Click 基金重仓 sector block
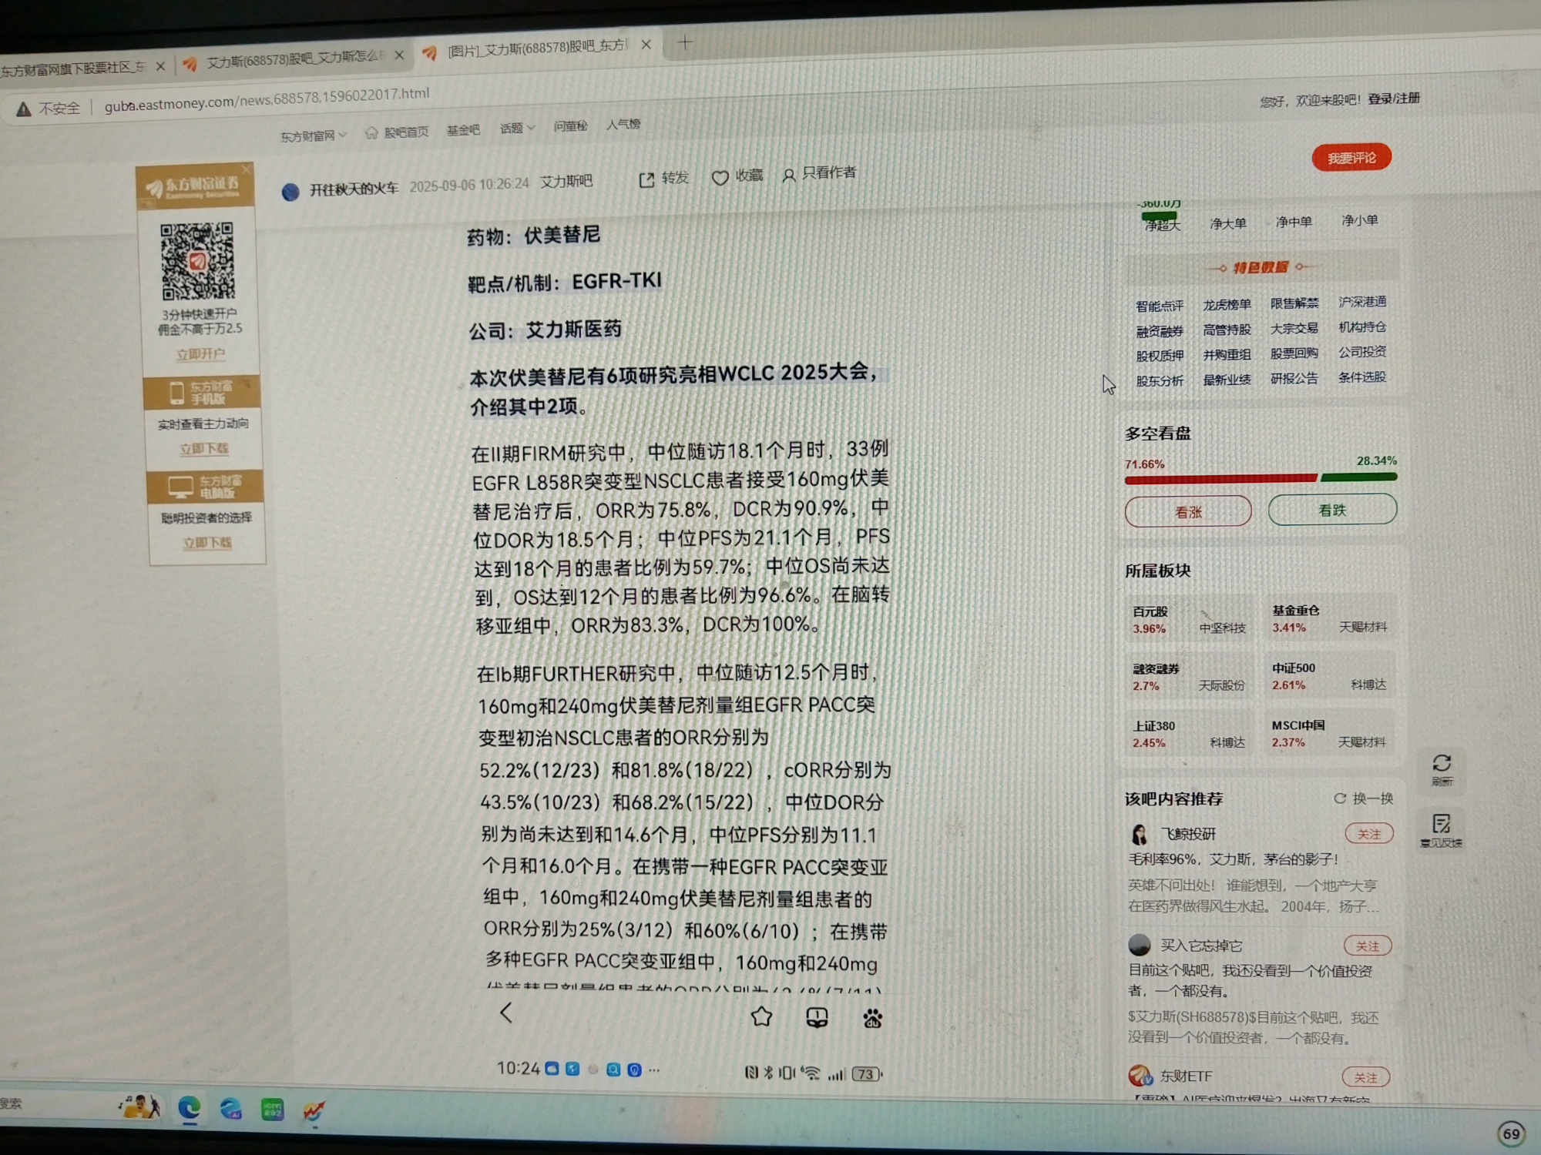The height and width of the screenshot is (1155, 1541). pos(1329,618)
